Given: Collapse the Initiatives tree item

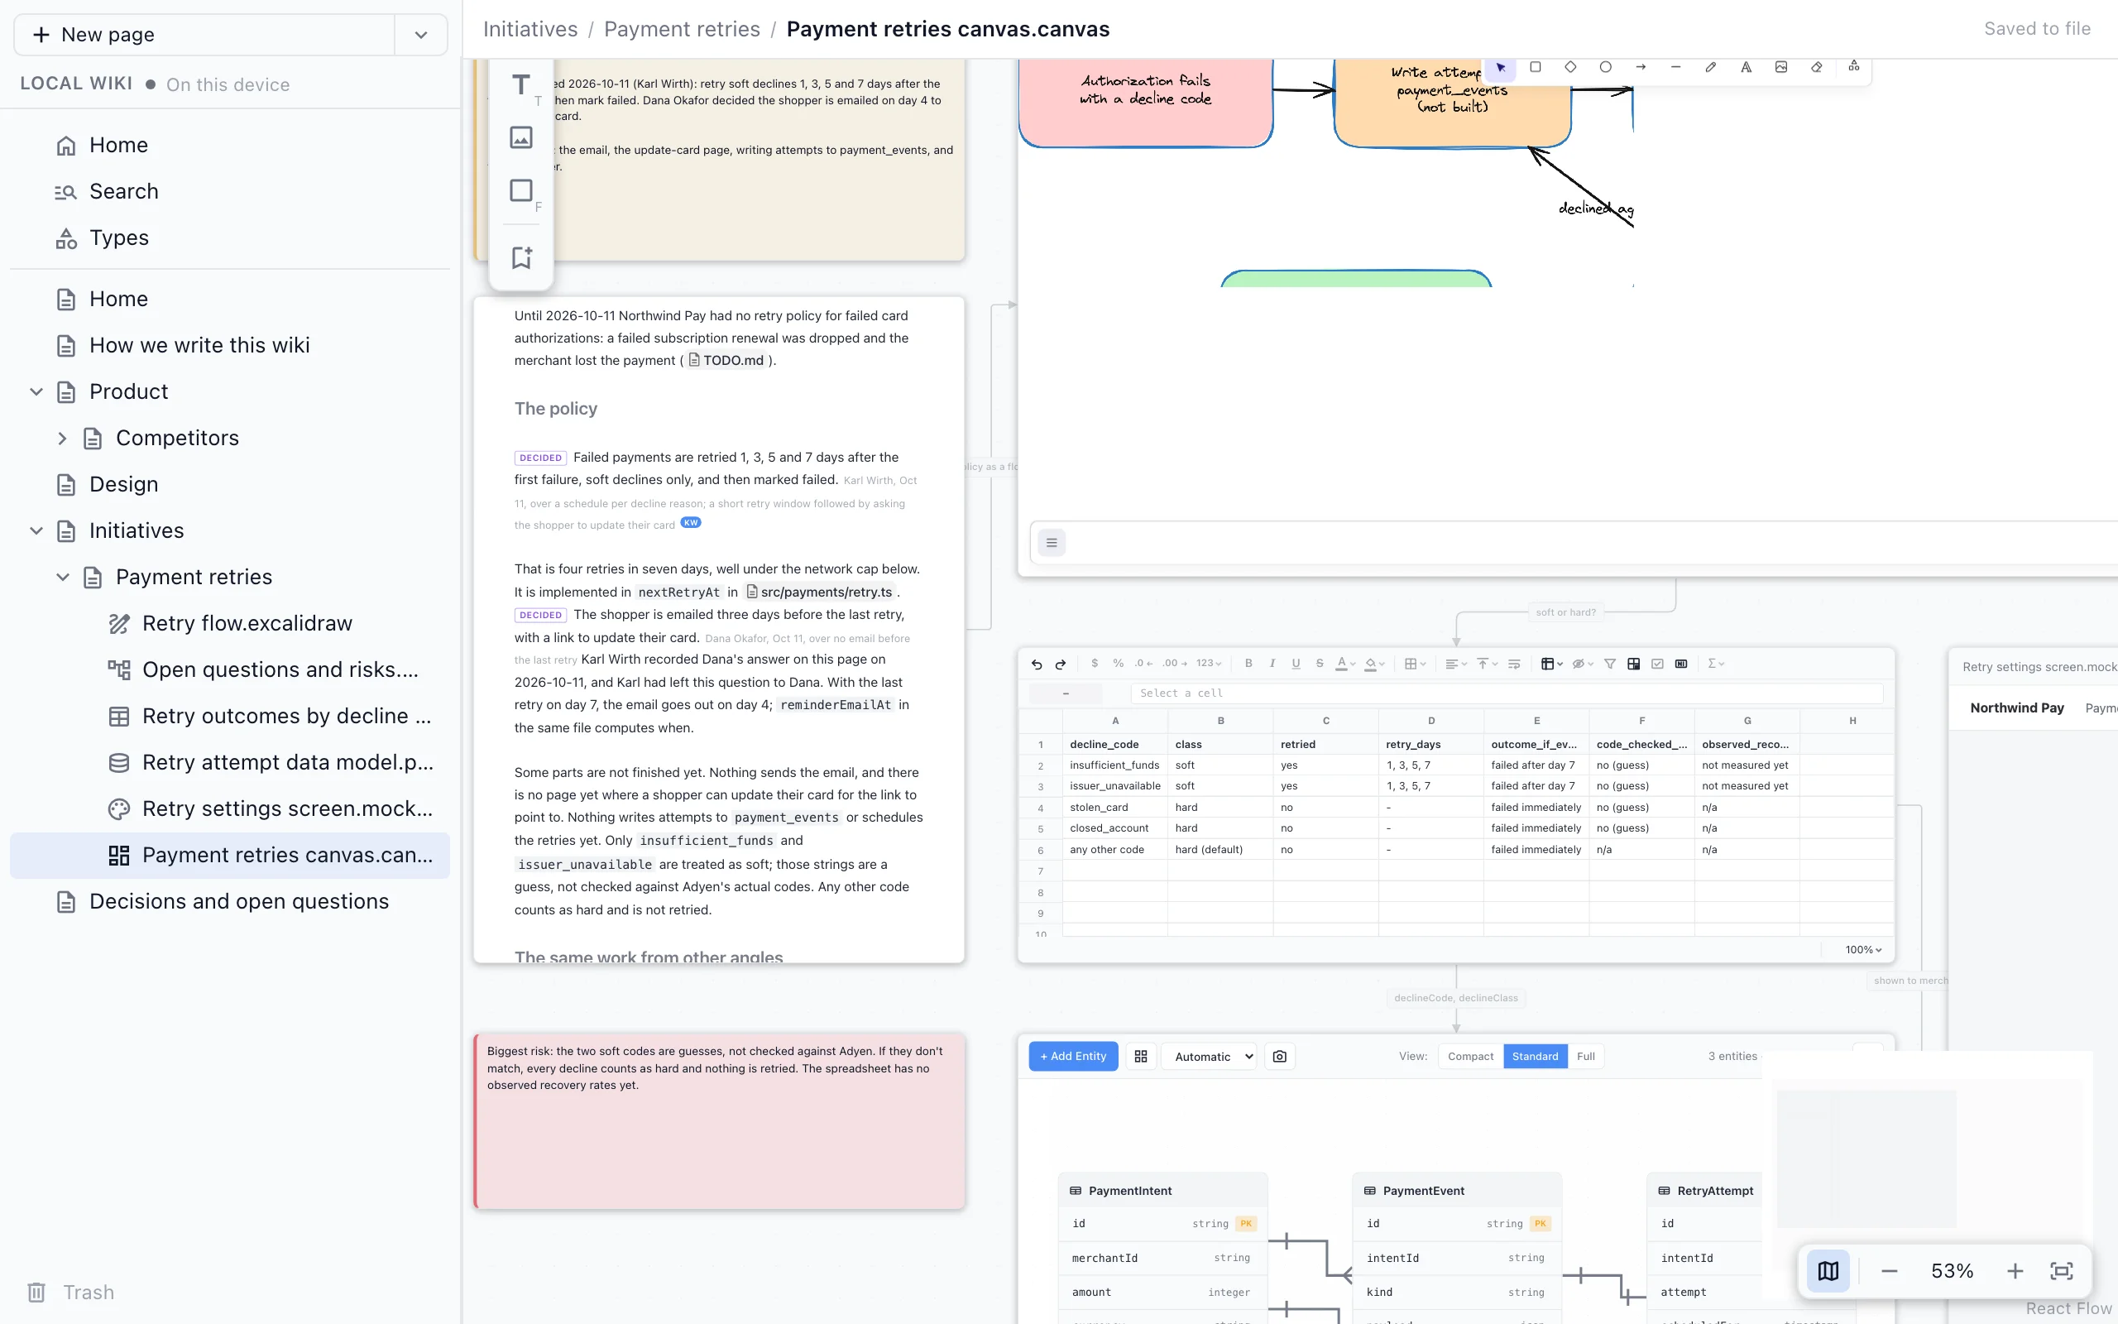Looking at the screenshot, I should (36, 530).
